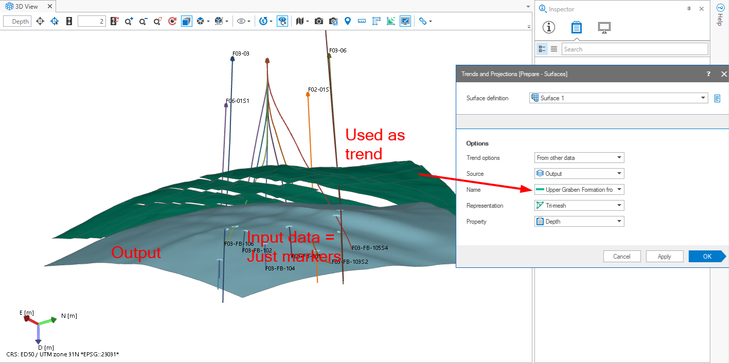729x363 pixels.
Task: Click the zoom out magnifier icon
Action: [x=143, y=21]
